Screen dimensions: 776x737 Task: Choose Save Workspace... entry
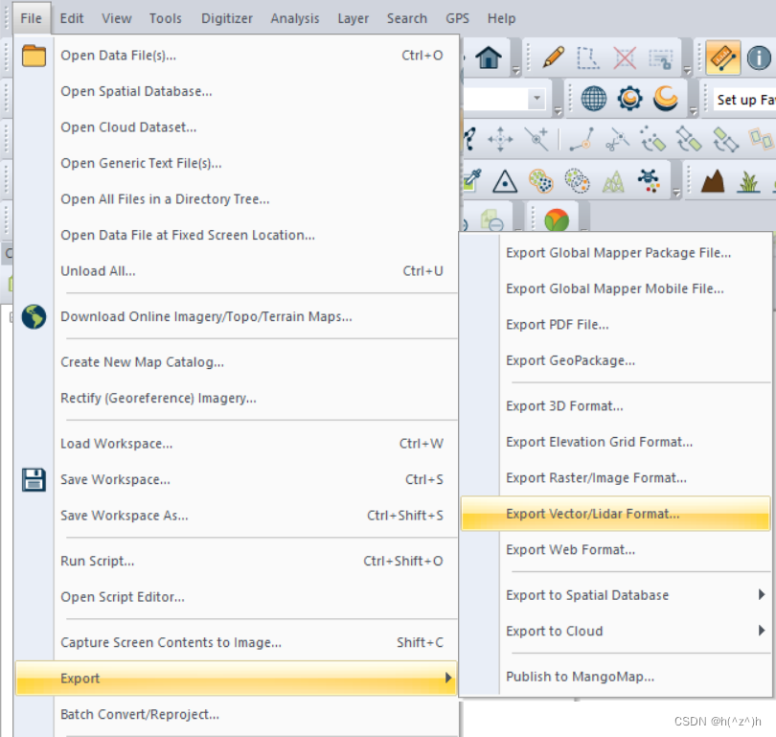(236, 479)
